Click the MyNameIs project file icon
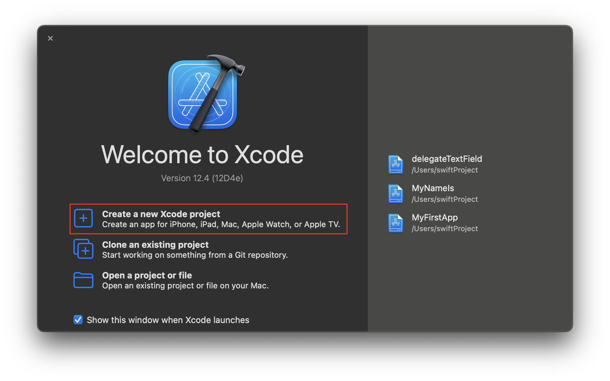This screenshot has height=381, width=610. [x=396, y=194]
